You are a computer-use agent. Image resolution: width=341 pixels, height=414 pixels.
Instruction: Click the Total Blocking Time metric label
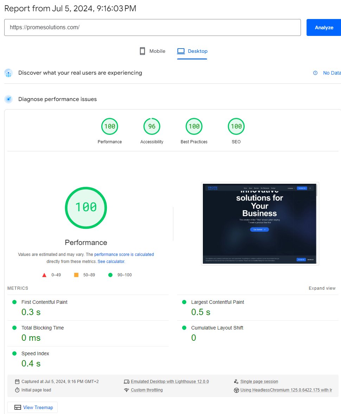tap(43, 328)
